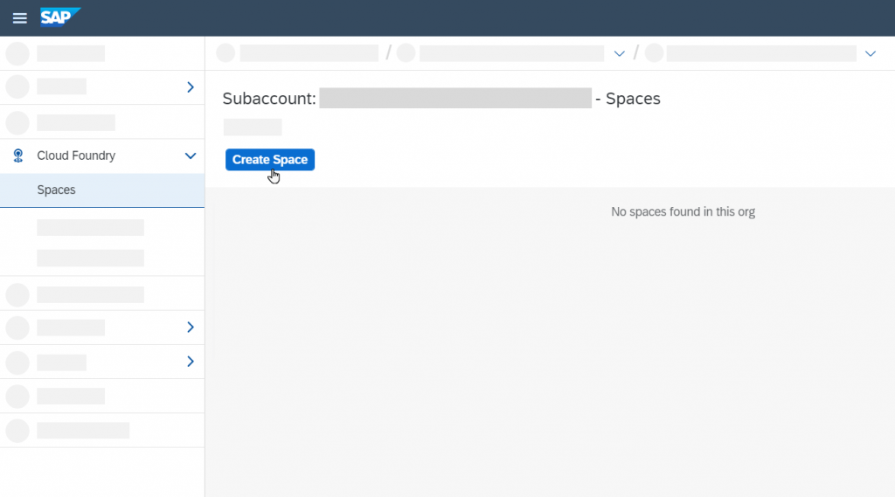Click 'No spaces found in this org' text
This screenshot has width=895, height=497.
(683, 211)
